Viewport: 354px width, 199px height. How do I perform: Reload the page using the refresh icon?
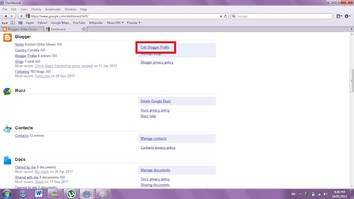coord(225,16)
